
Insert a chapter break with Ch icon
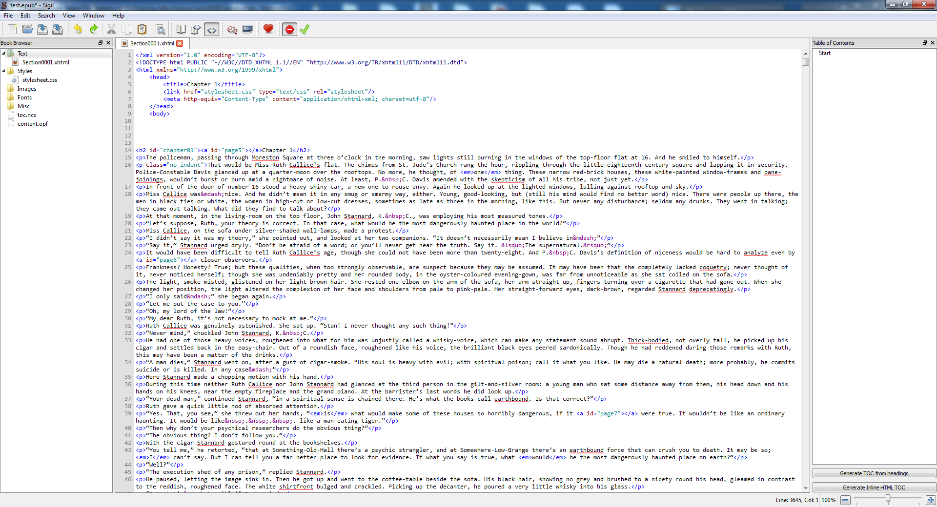click(x=232, y=29)
